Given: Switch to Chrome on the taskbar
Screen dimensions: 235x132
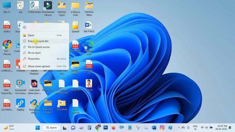Looking at the screenshot, I should pyautogui.click(x=98, y=128).
